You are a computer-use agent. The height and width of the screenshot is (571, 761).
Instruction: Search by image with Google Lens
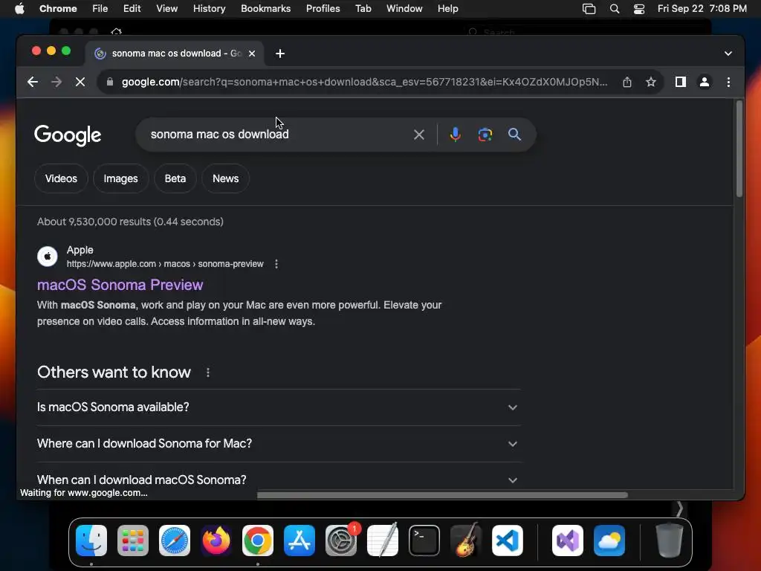tap(485, 135)
